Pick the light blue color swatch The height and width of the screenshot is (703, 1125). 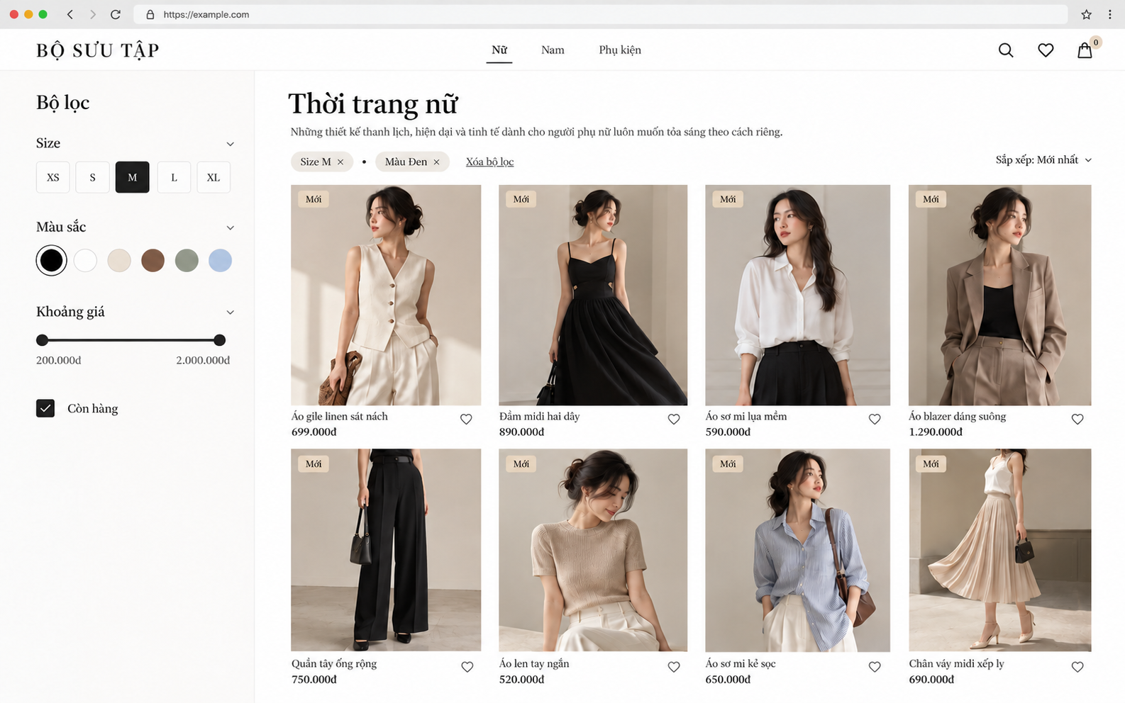[220, 260]
